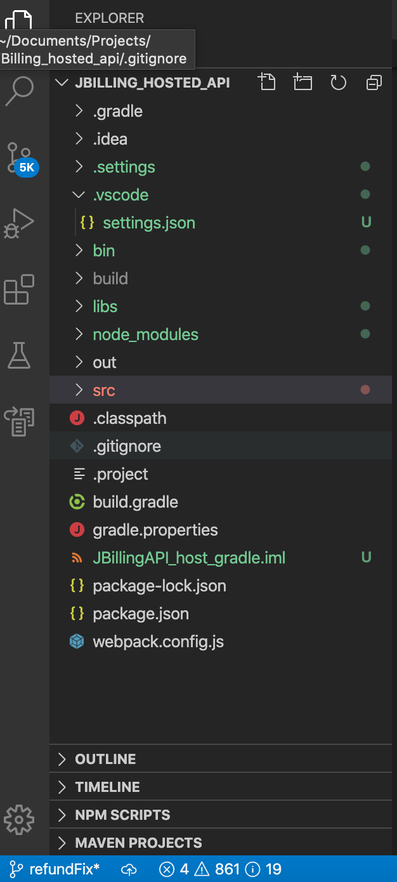Open the TIMELINE section

click(107, 786)
